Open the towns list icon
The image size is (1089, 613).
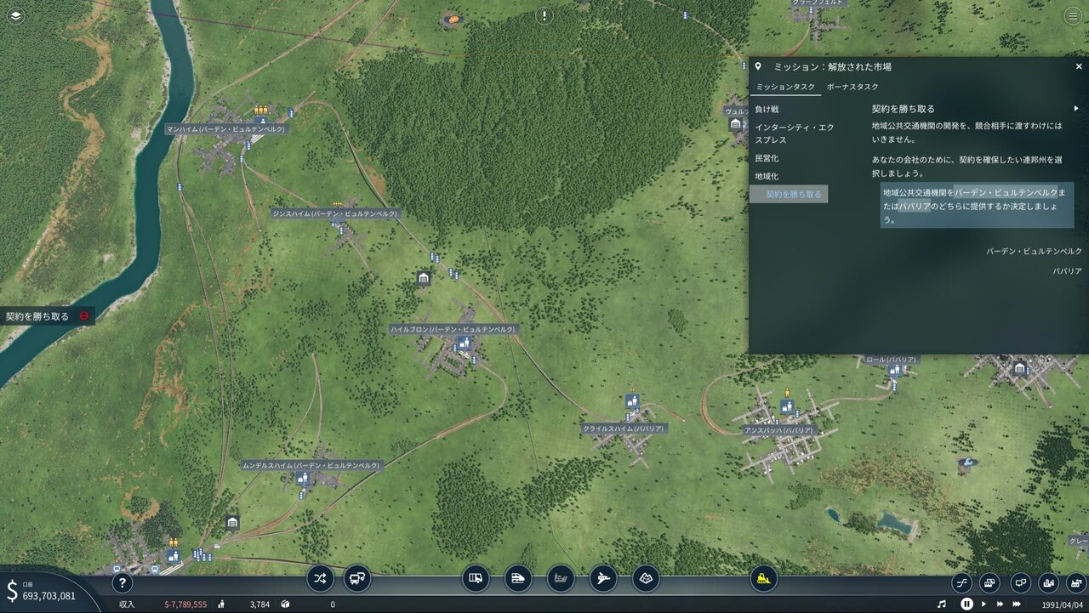(1048, 583)
